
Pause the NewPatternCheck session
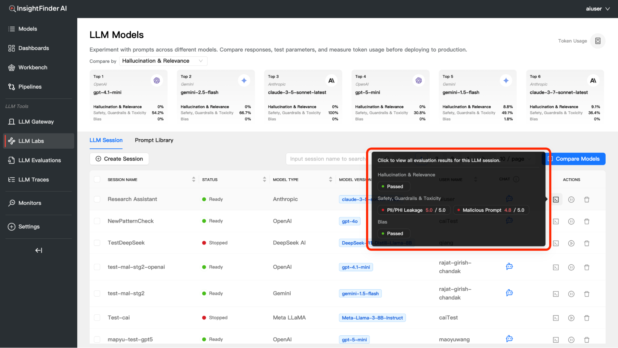tap(571, 221)
